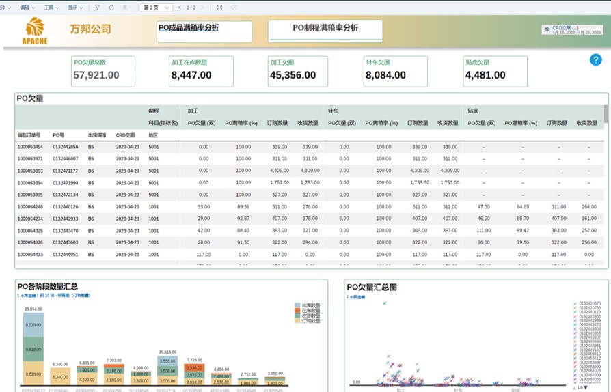Click the bookmark icon in toolbar
The image size is (611, 392).
pos(125,8)
